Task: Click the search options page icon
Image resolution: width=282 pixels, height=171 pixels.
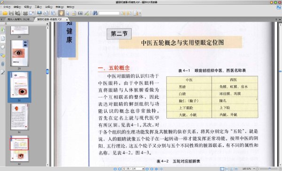Action: [x=136, y=13]
